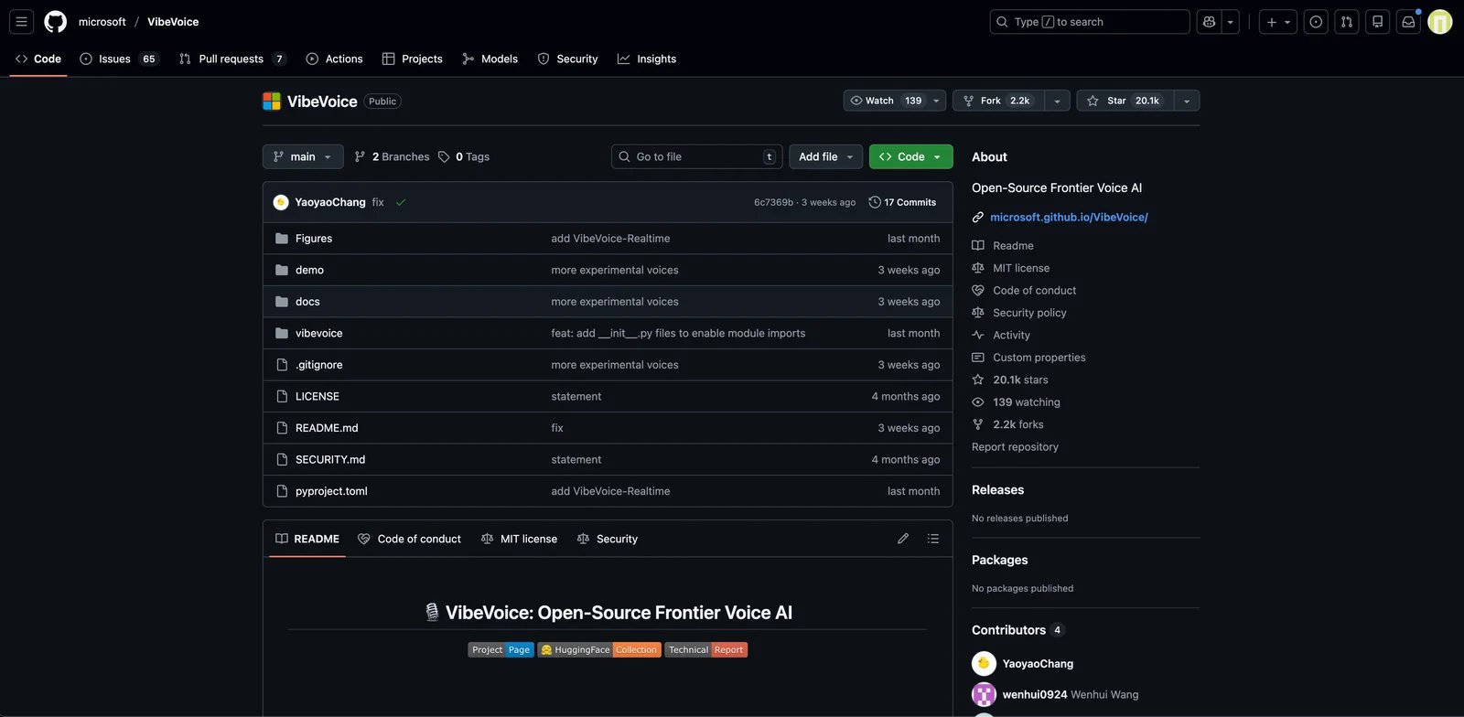
Task: Open the README outline list icon
Action: coord(933,539)
